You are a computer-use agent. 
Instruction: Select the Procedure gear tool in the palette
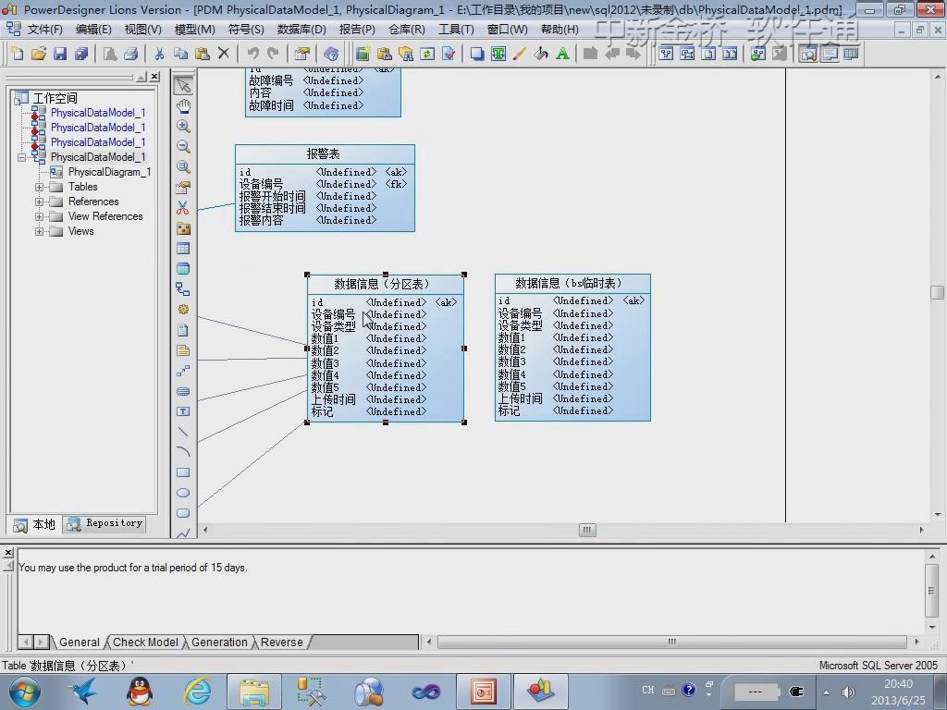coord(183,310)
